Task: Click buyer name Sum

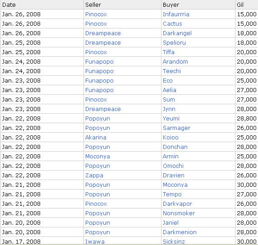Action: pos(169,100)
